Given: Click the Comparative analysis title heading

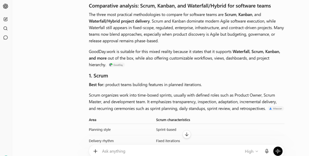Looking at the screenshot, I should tap(180, 6).
